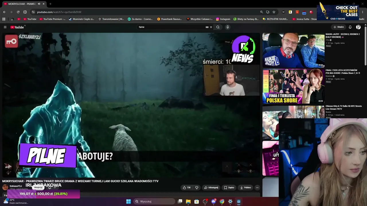Open the Nauka Jazdy Sezon 8 thumbnail
Viewport: 367px width, 206px height.
[x=293, y=50]
